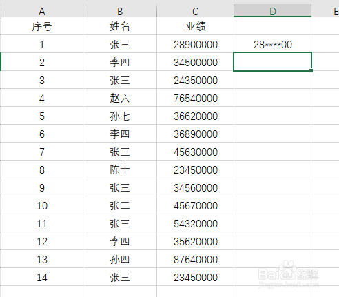This screenshot has height=297, width=339.
Task: Select sequence number 7 cell
Action: [x=42, y=152]
